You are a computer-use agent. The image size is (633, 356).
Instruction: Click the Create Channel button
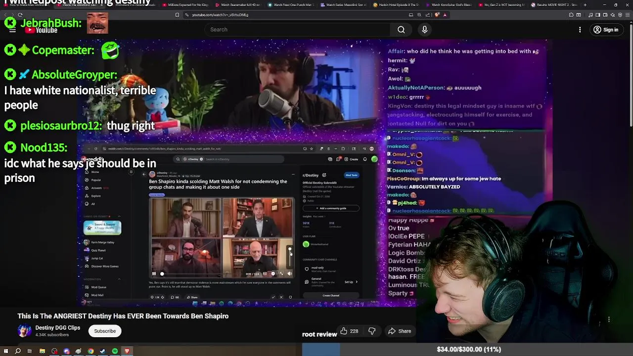(331, 295)
